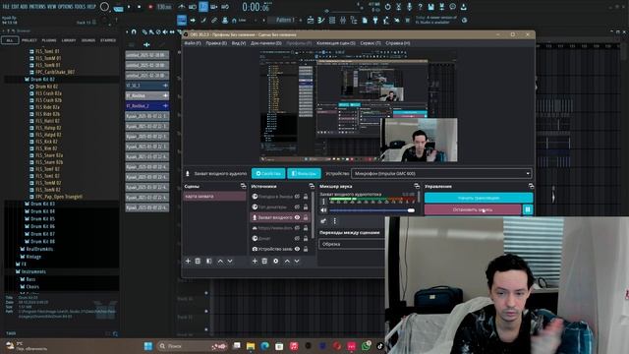Toggle visibility of Захват входного source
Screen dimensions: 629x354
coord(297,217)
